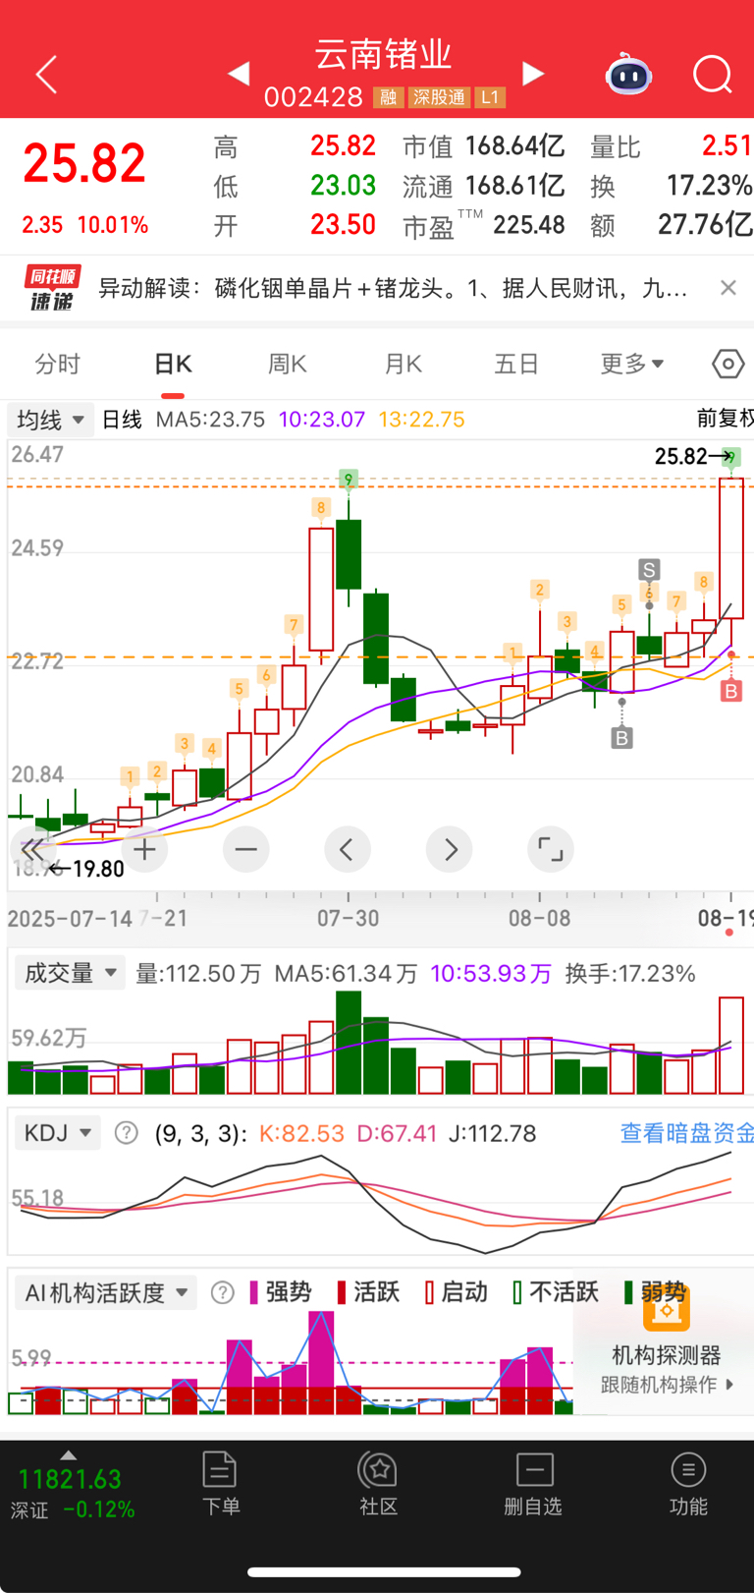Read the 异动解读 news headline

click(393, 288)
